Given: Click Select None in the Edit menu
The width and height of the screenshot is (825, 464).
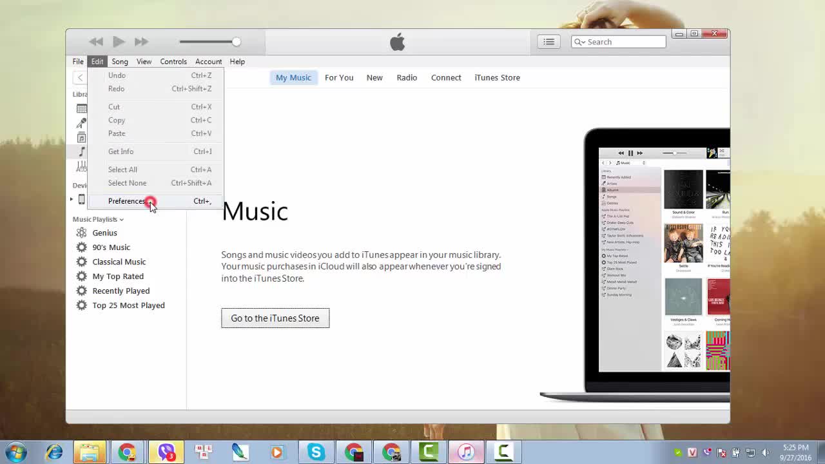Looking at the screenshot, I should [x=155, y=183].
